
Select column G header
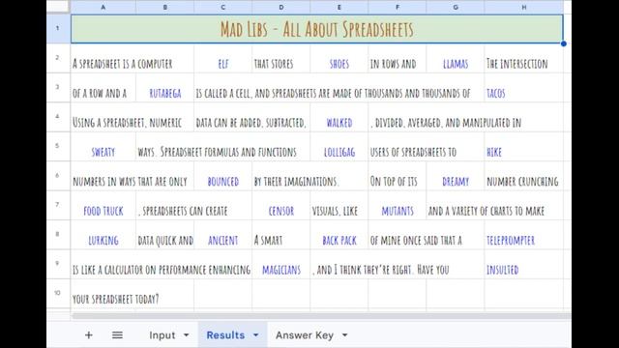click(x=456, y=7)
